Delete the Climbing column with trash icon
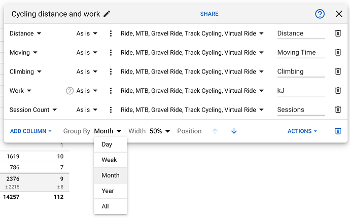350x218 pixels. pyautogui.click(x=337, y=71)
